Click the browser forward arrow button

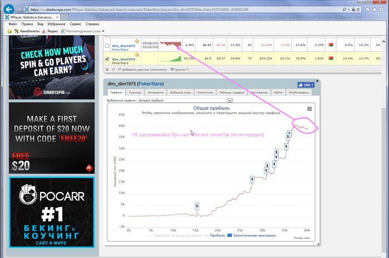19,9
